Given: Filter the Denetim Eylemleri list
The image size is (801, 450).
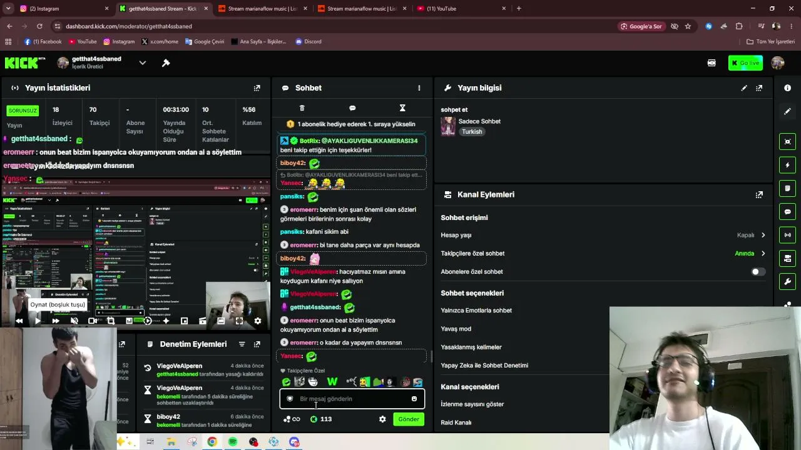Looking at the screenshot, I should coord(242,344).
